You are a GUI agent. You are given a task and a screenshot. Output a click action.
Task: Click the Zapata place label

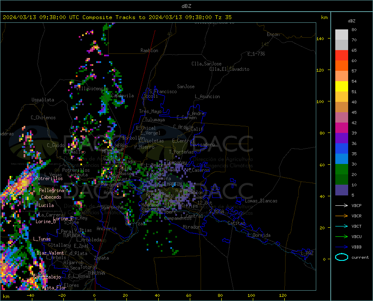pyautogui.click(x=102, y=258)
